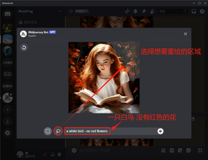Maximize the Discord window
The height and width of the screenshot is (160, 208).
point(199,3)
